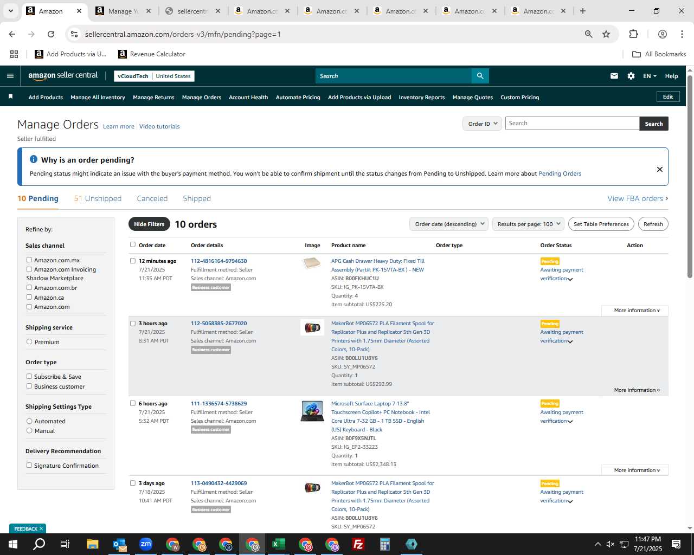The width and height of the screenshot is (694, 555).
Task: Open the browser tab list dropdown
Action: (x=10, y=11)
